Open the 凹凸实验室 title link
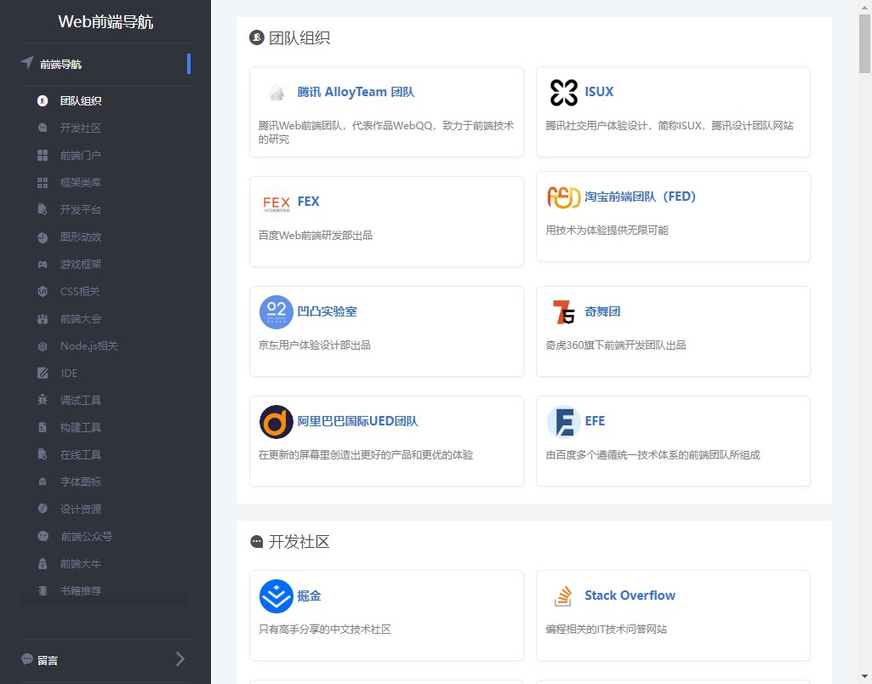Screen dimensions: 872x684 (x=327, y=311)
